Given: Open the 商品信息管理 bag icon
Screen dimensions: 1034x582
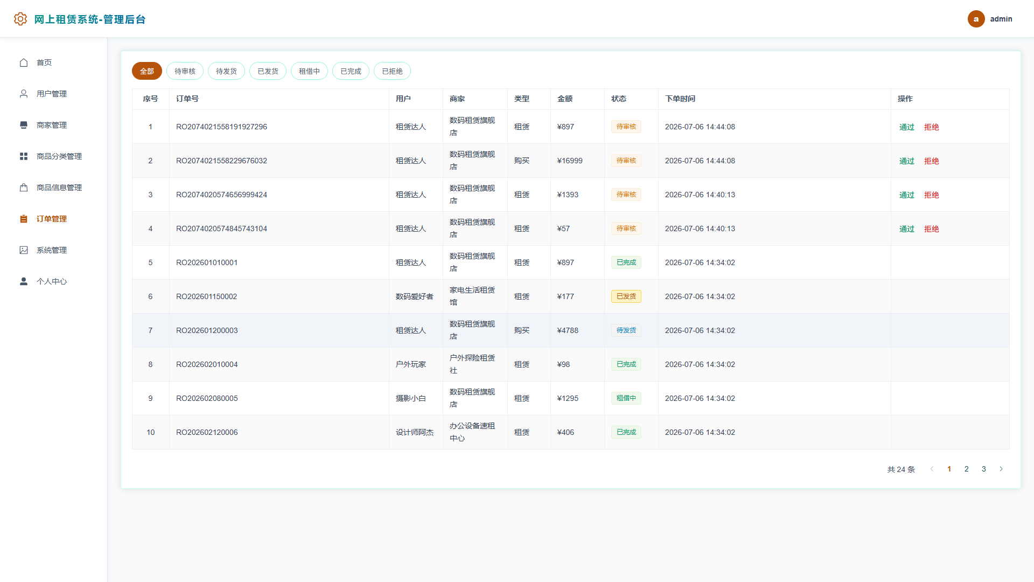Looking at the screenshot, I should click(x=24, y=188).
